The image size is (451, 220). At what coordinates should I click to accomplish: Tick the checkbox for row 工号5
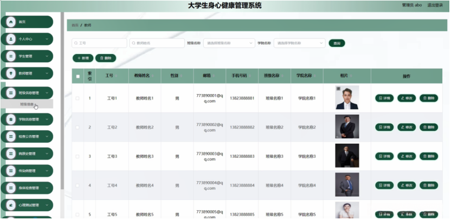pyautogui.click(x=78, y=214)
